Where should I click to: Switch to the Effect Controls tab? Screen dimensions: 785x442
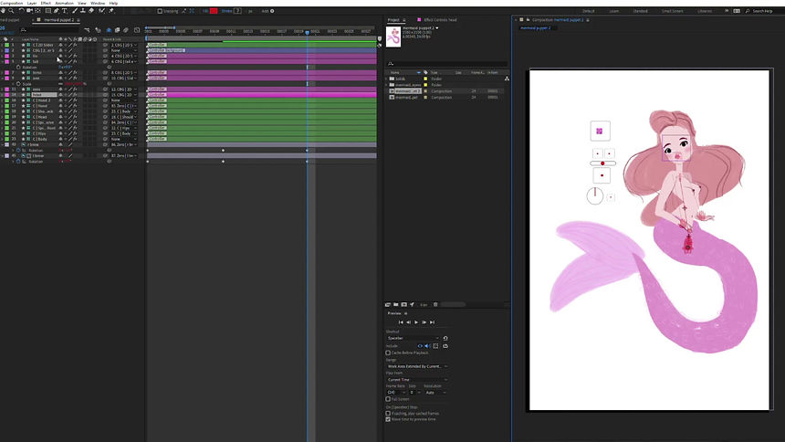440,20
